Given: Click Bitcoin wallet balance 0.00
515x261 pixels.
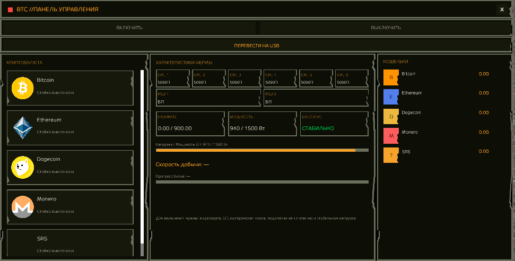Looking at the screenshot, I should [484, 74].
